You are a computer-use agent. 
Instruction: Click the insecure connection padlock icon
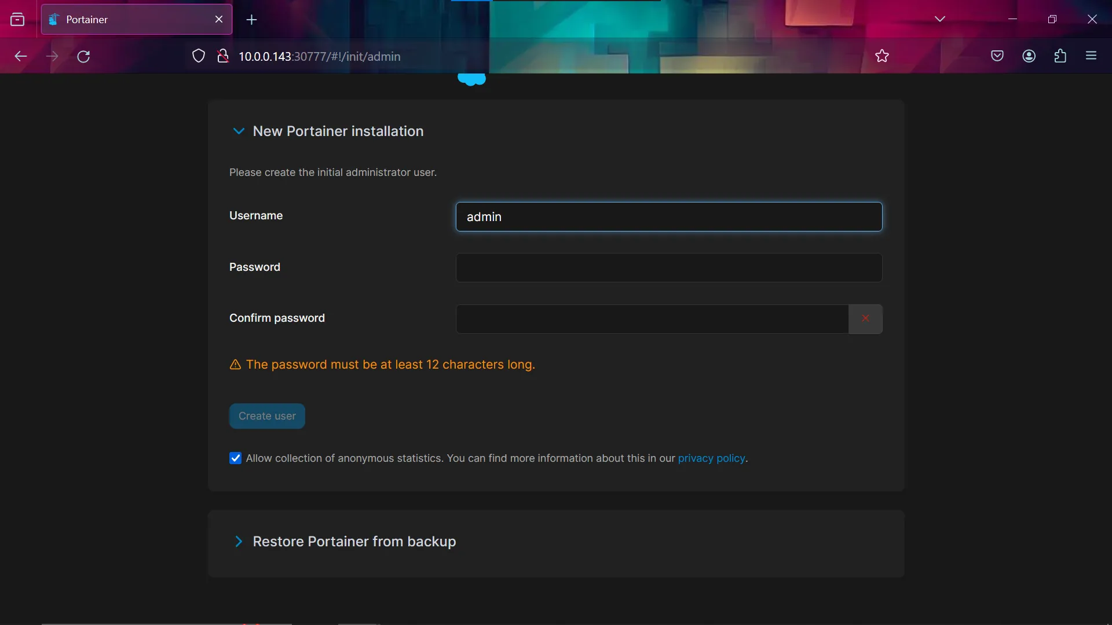[x=222, y=56]
